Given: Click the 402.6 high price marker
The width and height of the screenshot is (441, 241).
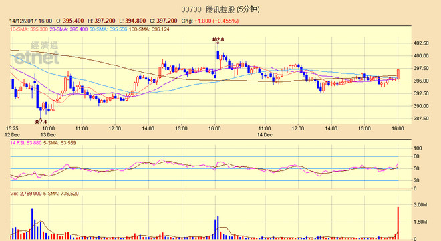Looking at the screenshot, I should point(218,39).
